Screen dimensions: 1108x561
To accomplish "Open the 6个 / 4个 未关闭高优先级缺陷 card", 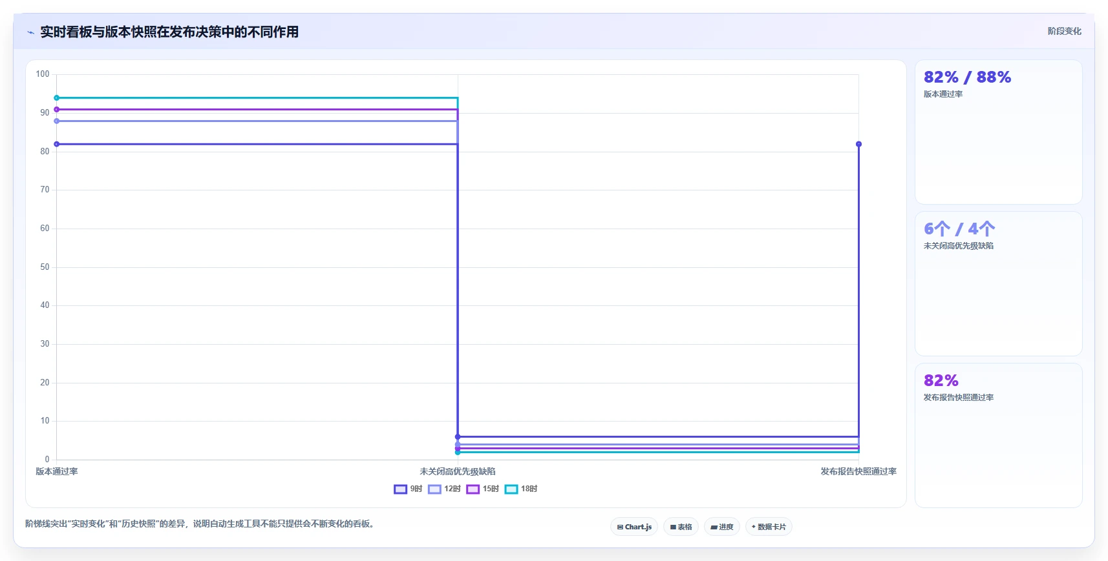I will click(998, 284).
